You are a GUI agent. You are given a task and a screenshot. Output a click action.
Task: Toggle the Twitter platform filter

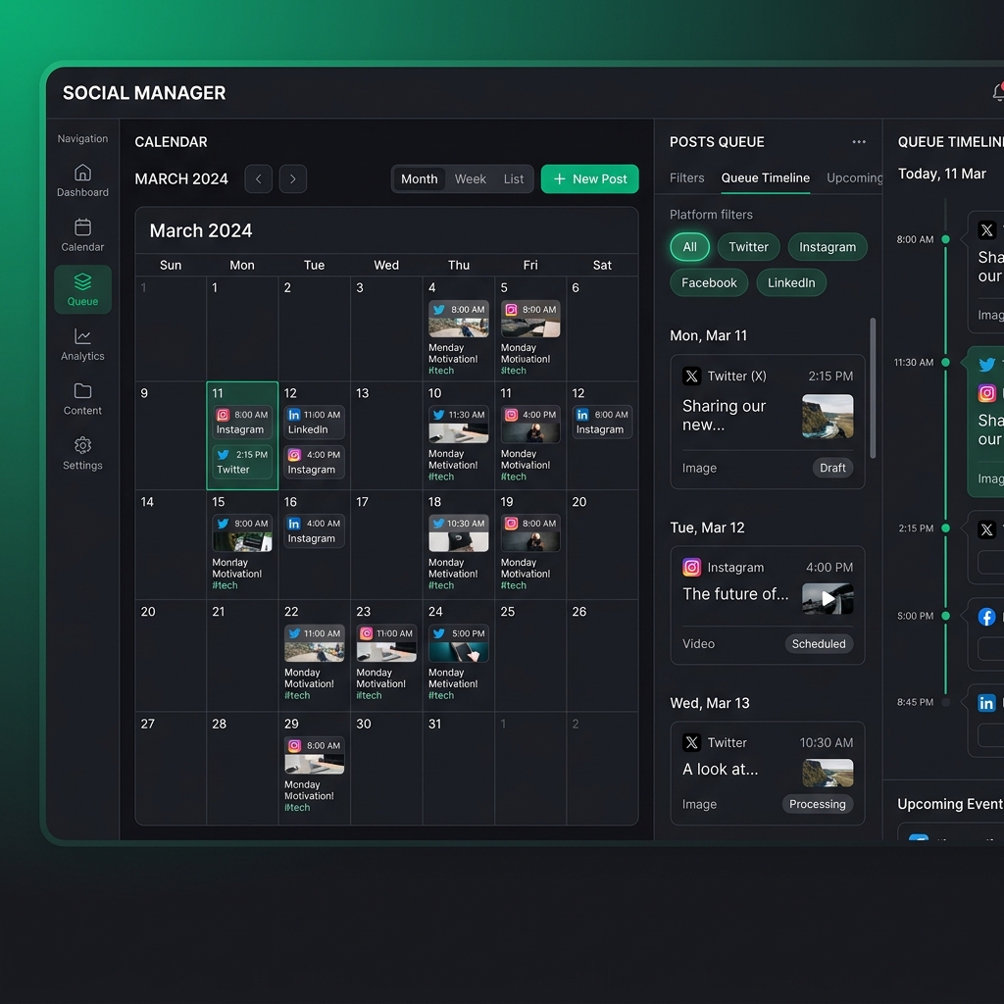coord(748,247)
